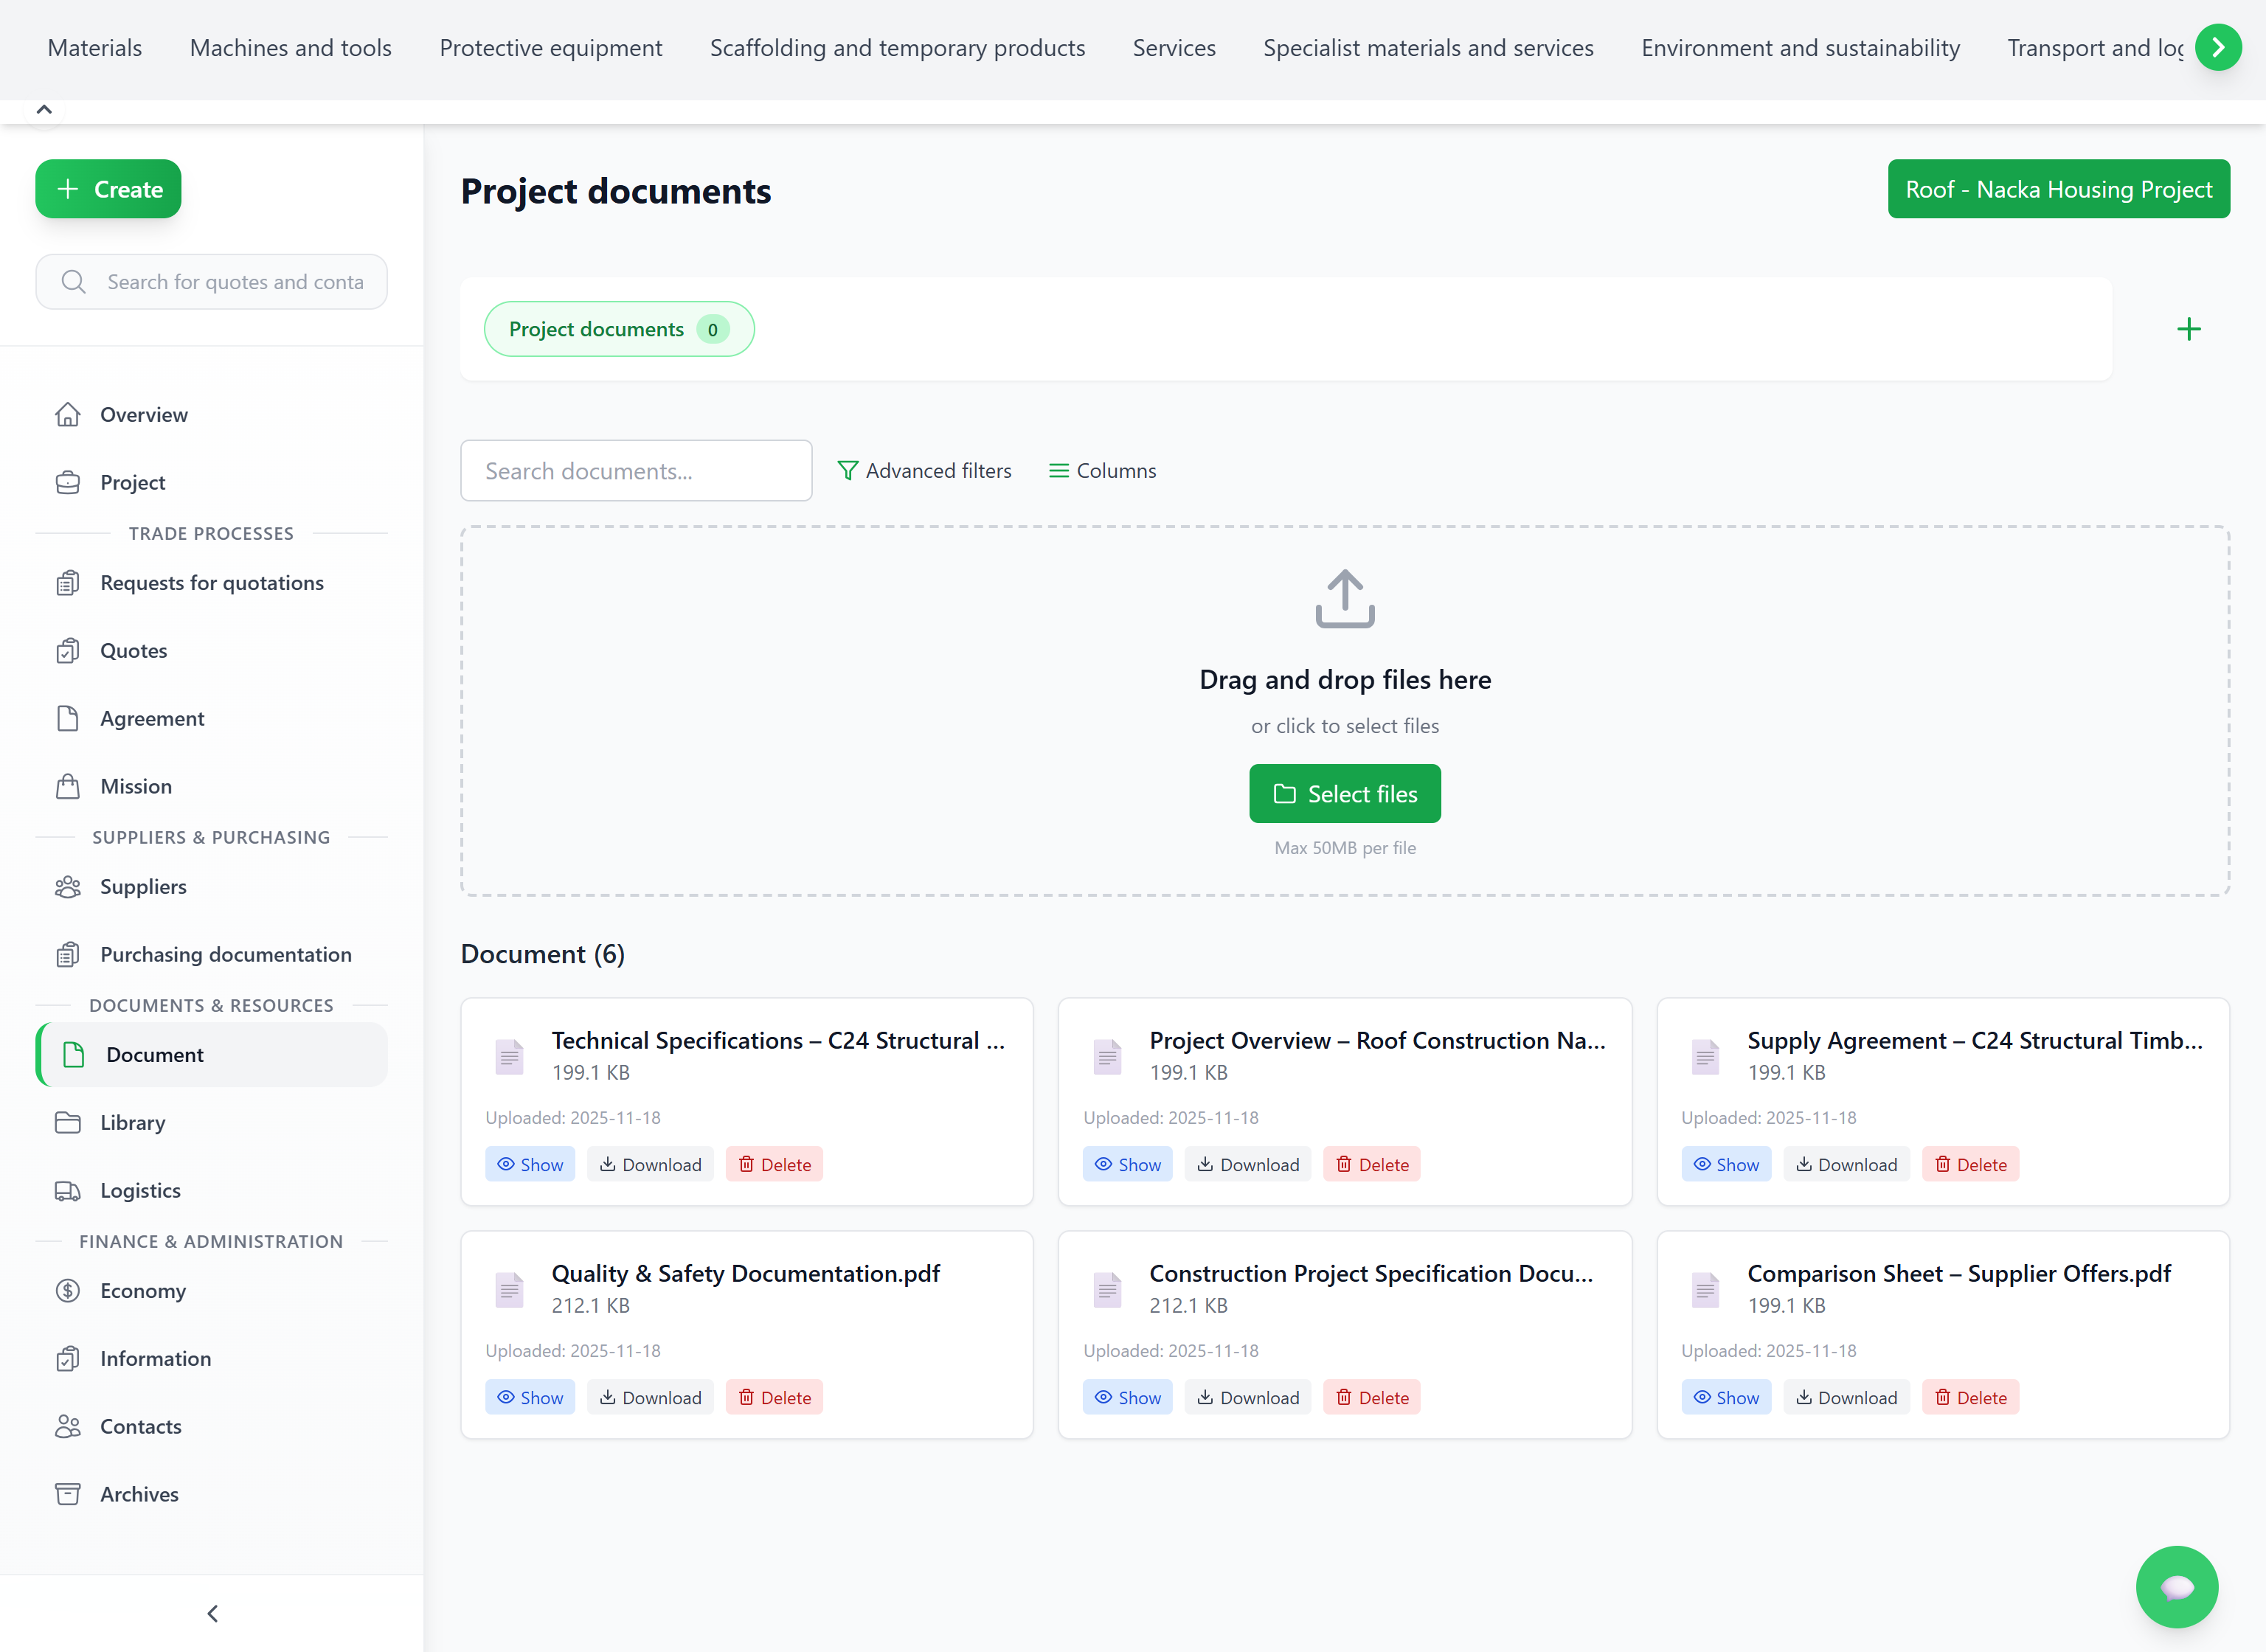Open Economy in the sidebar
The width and height of the screenshot is (2266, 1652).
click(x=143, y=1291)
